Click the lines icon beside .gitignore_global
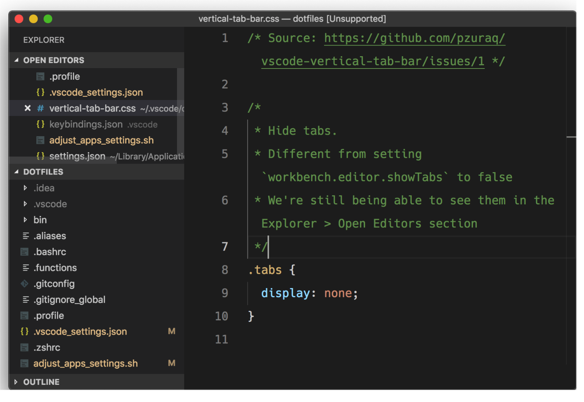The height and width of the screenshot is (402, 584). [x=26, y=299]
